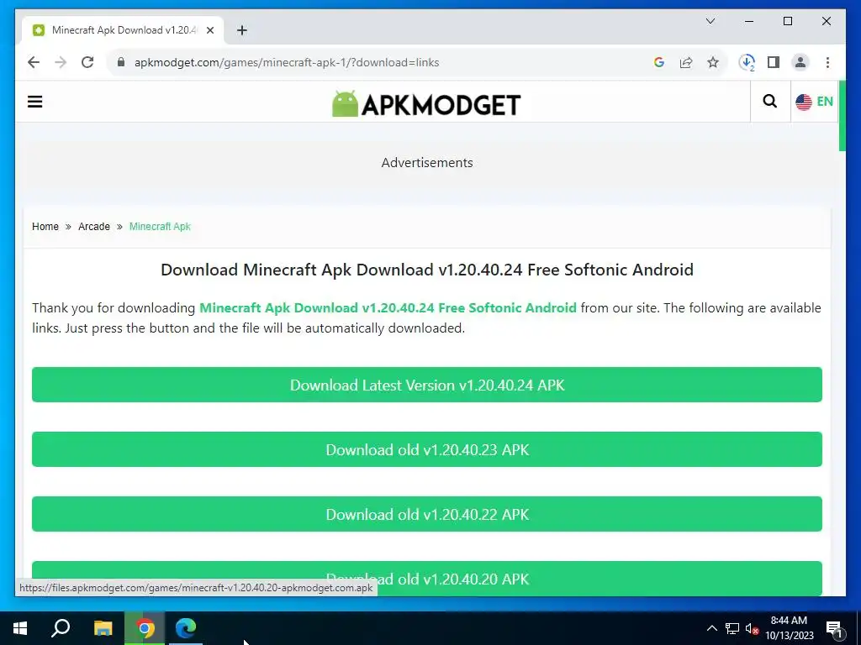Open Chrome three-dot menu
The width and height of the screenshot is (861, 645).
(x=827, y=62)
